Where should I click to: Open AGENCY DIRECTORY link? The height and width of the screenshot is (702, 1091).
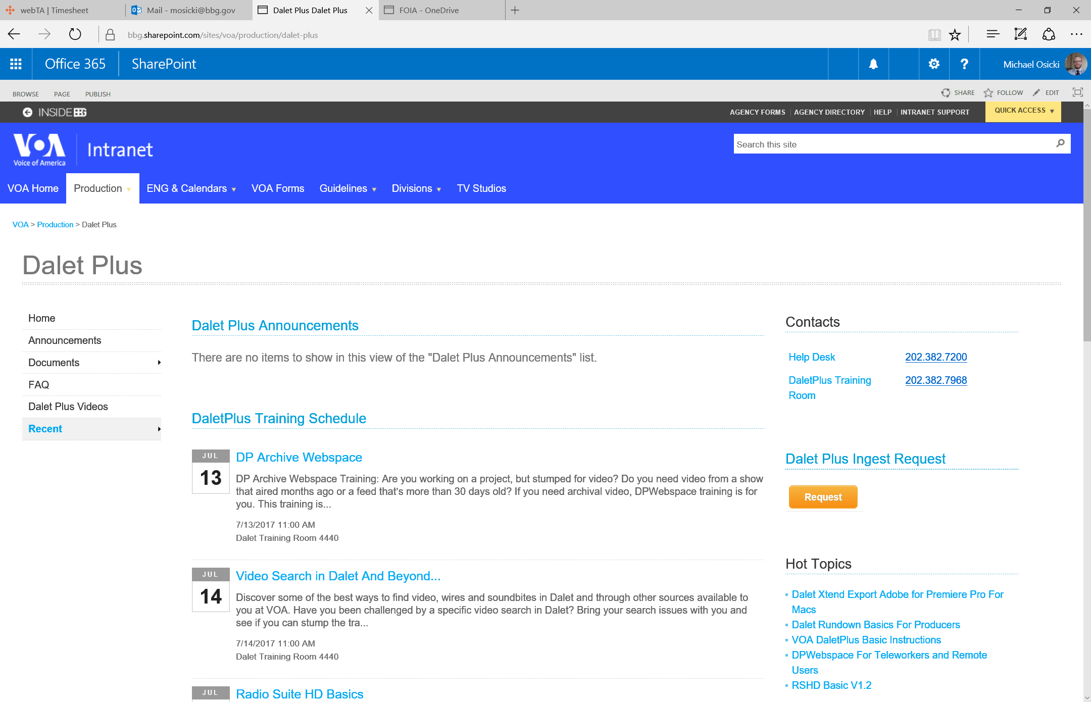tap(829, 112)
